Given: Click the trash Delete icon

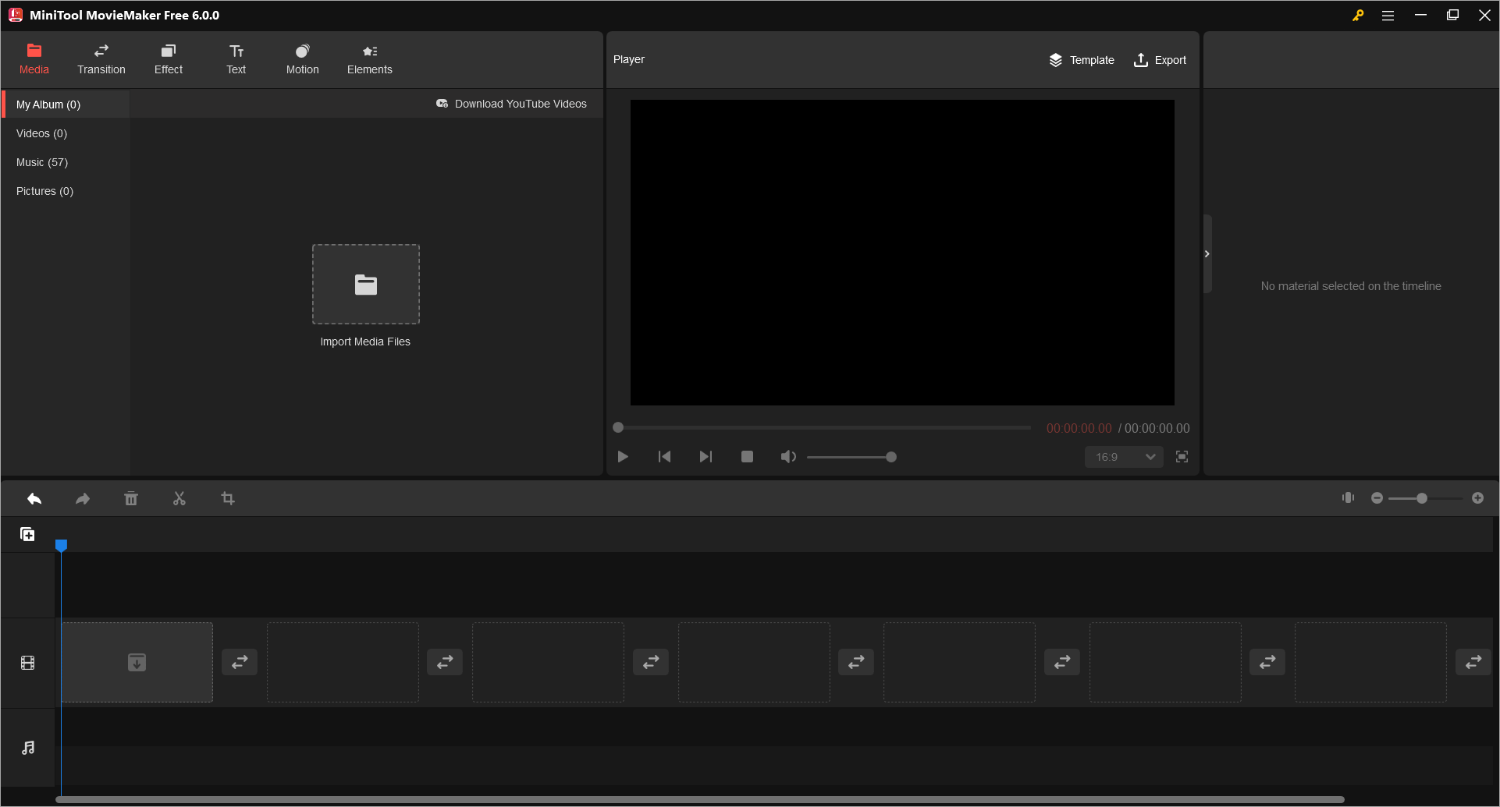Looking at the screenshot, I should pos(131,498).
